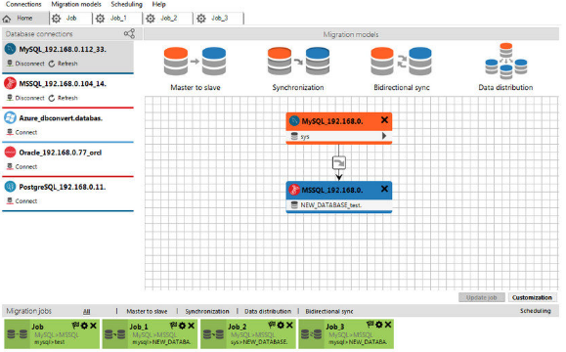Click the Oracle red icon in connections list
Image resolution: width=566 pixels, height=352 pixels.
10,153
